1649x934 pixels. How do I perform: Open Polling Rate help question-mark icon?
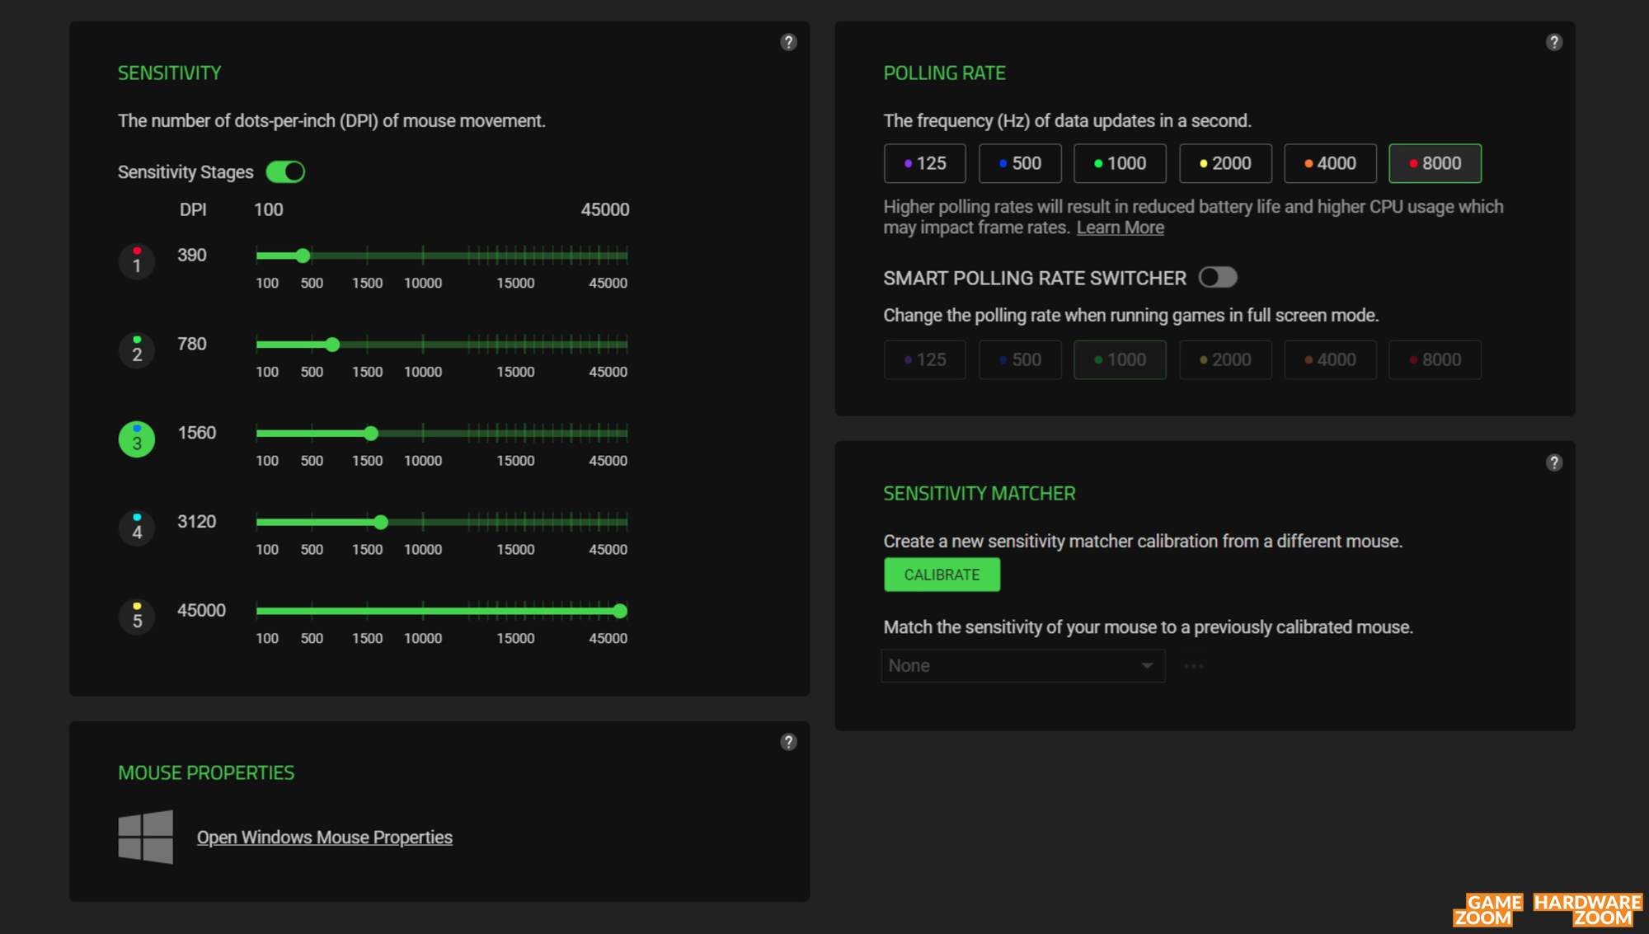coord(1553,42)
